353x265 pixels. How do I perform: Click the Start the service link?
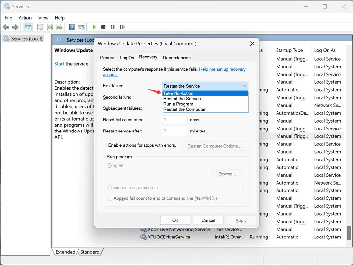(59, 64)
